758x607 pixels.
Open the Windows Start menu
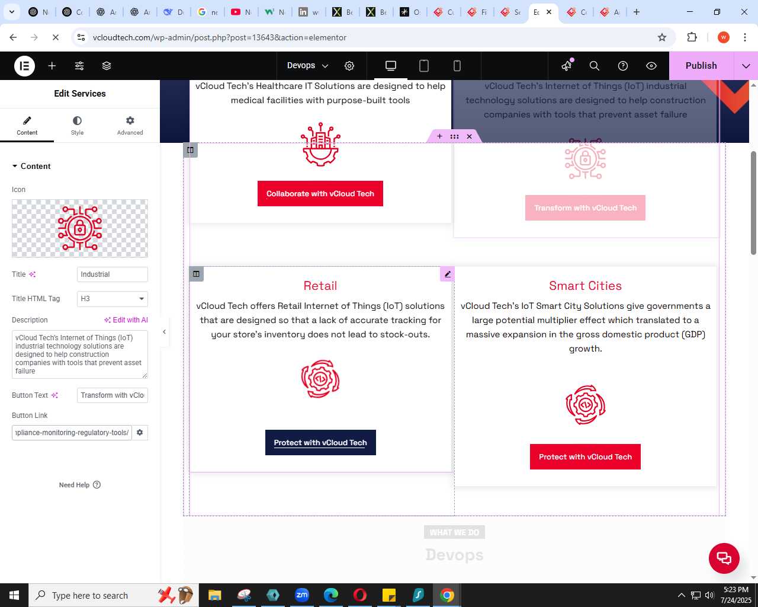[x=14, y=595]
